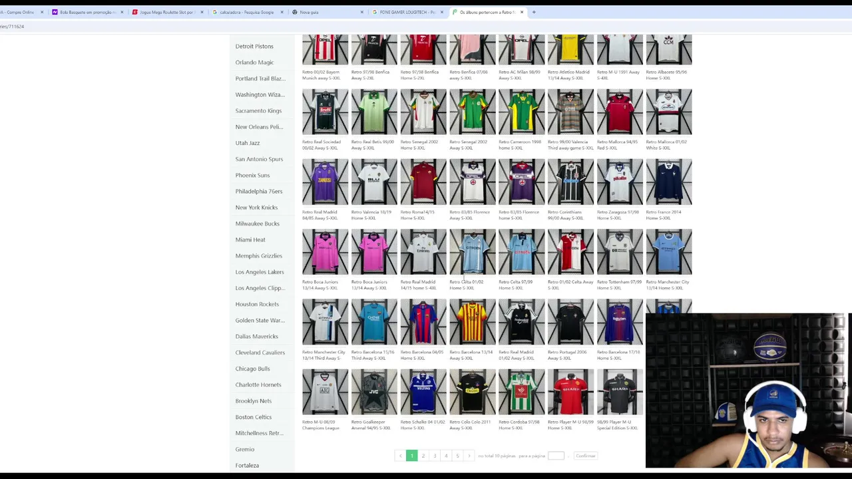Select Utah Jazz in the sidebar
Viewport: 852px width, 479px height.
(x=248, y=143)
